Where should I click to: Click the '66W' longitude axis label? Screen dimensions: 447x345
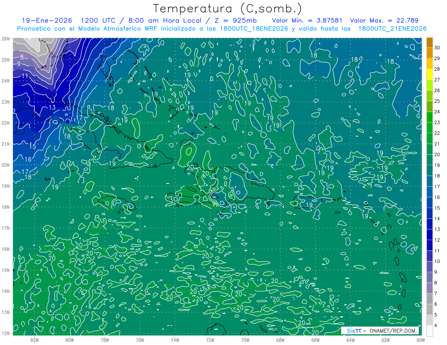pyautogui.click(x=315, y=340)
